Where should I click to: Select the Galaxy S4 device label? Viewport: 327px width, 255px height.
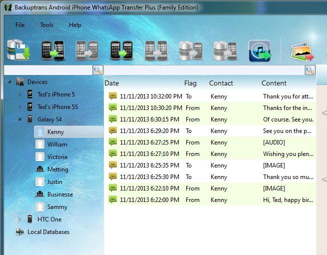point(49,119)
